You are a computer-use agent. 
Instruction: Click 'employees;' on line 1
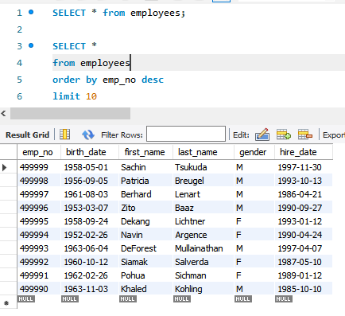pos(157,13)
